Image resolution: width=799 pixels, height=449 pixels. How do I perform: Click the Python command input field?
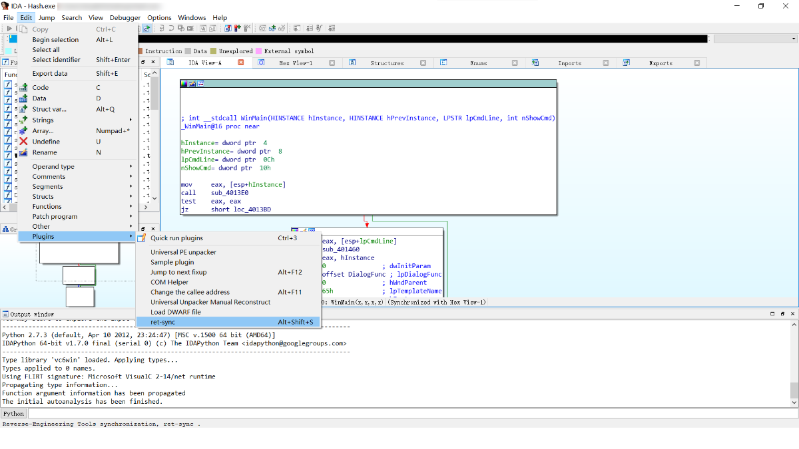point(400,414)
